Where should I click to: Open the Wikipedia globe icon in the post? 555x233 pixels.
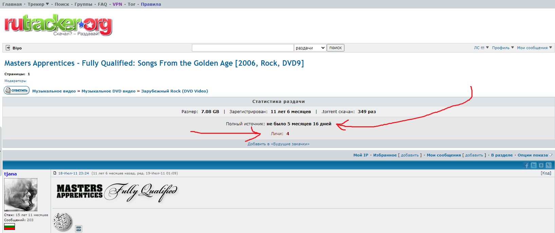(x=63, y=222)
